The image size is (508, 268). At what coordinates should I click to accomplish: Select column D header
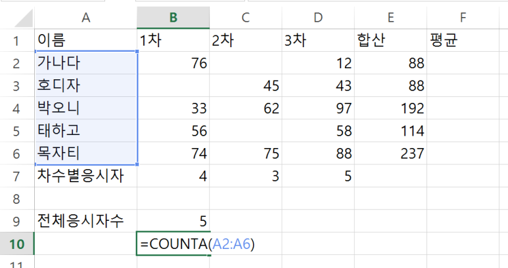[318, 18]
